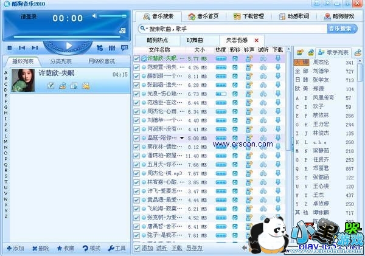Open the 添加 menu in bottom toolbar
The height and width of the screenshot is (256, 365).
16,249
